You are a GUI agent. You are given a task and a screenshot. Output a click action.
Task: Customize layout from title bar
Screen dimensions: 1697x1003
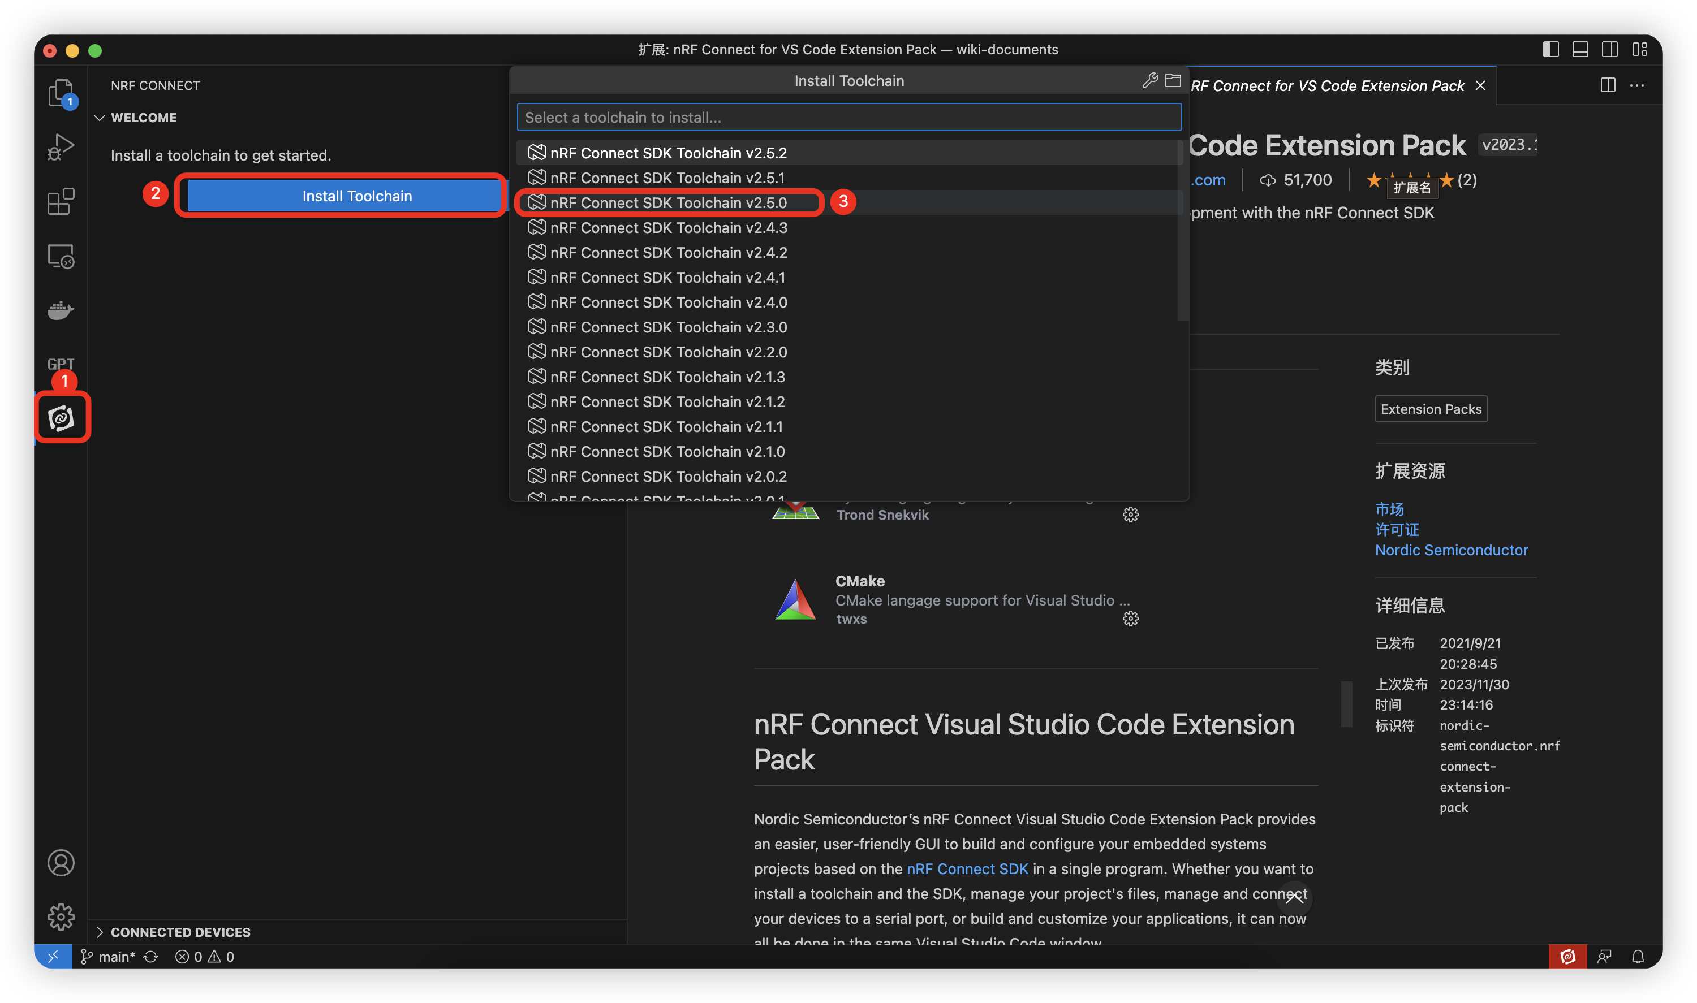1639,49
